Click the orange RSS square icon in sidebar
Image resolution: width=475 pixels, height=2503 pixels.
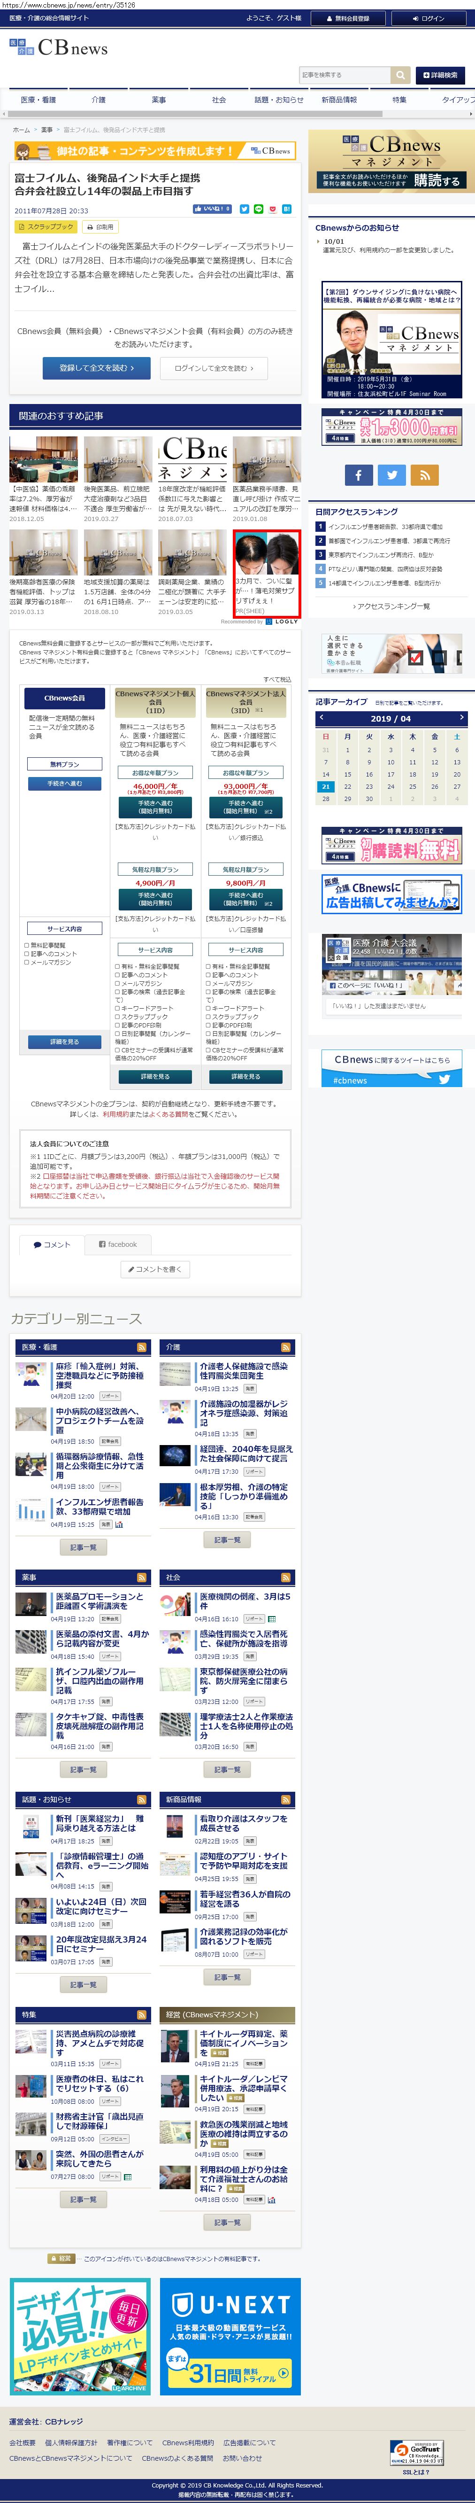(424, 474)
